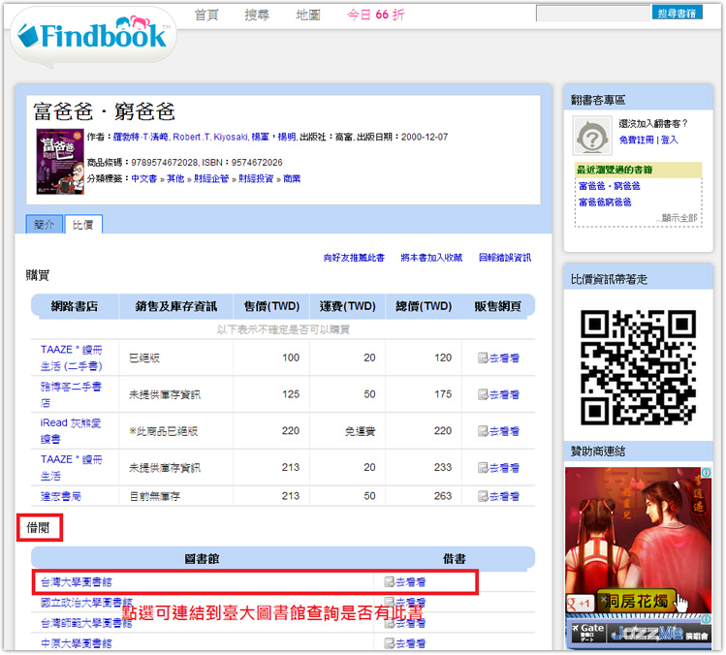Click 回報錯誤資訊 link
726x655 pixels.
[x=505, y=258]
